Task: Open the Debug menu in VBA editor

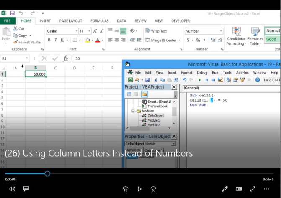Action: pos(202,72)
